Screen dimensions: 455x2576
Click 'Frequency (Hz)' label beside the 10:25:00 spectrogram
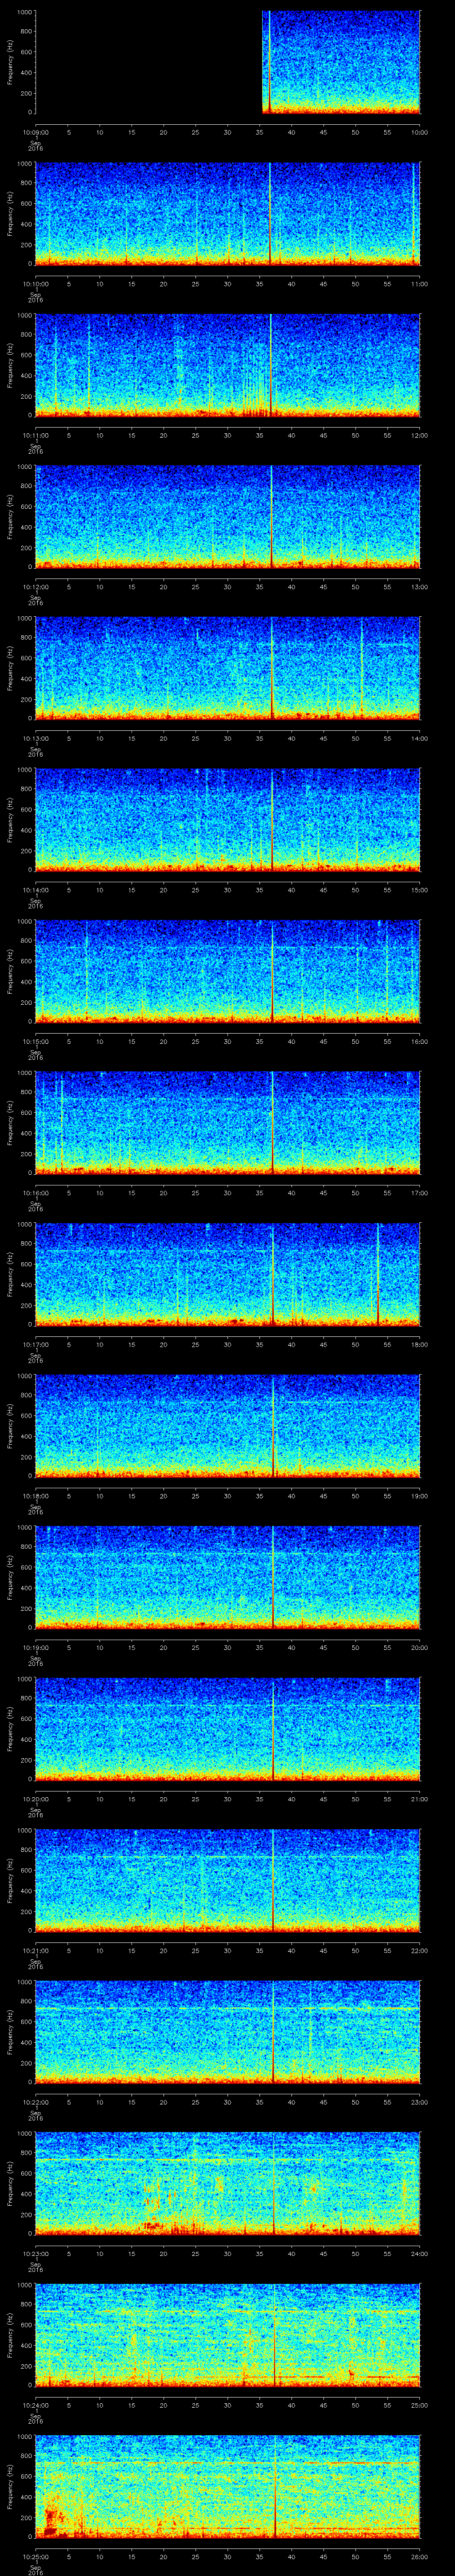(x=10, y=2486)
